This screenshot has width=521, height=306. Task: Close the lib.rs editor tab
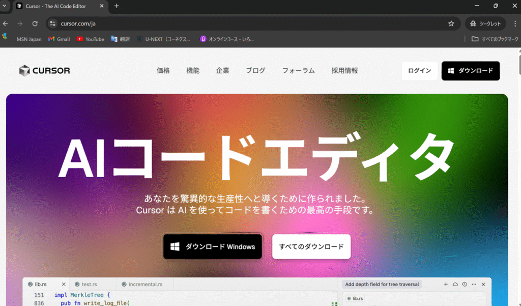pyautogui.click(x=64, y=285)
